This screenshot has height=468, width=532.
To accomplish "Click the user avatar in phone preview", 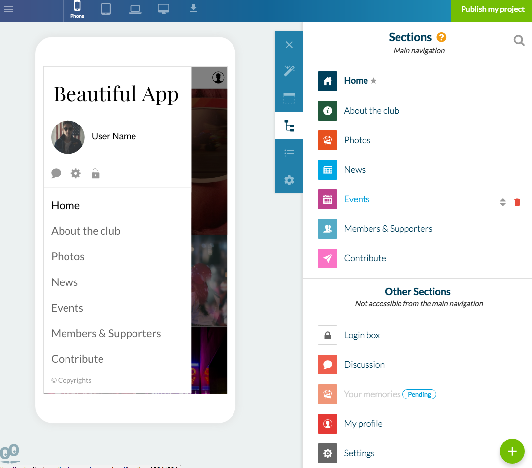I will click(x=68, y=137).
